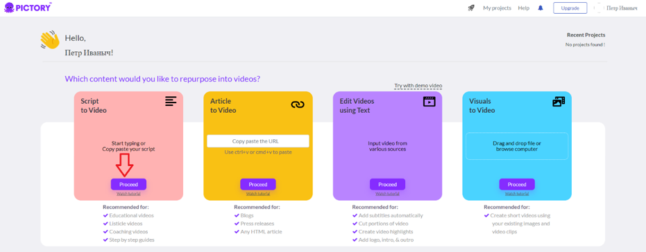Click the Blogs list item

coord(247,215)
